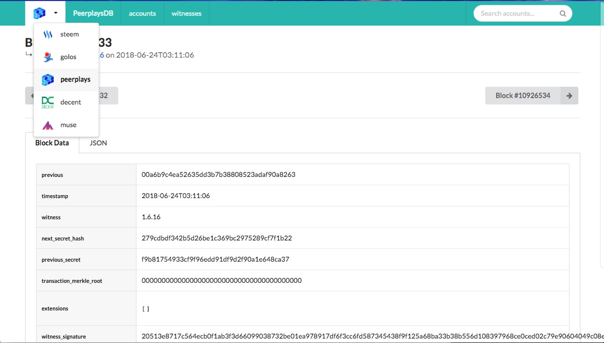
Task: Select the signature value starting 20513e87
Action: click(373, 336)
